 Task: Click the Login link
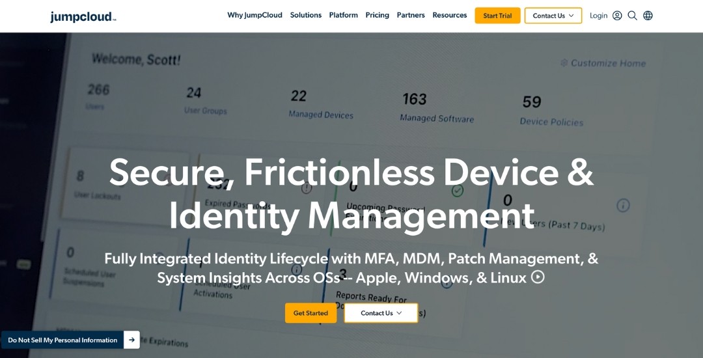pos(599,16)
